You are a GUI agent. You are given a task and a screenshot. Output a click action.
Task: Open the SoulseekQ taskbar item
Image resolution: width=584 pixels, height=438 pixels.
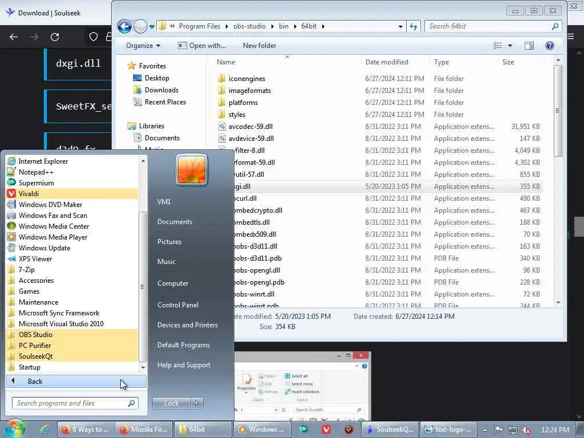pos(389,429)
